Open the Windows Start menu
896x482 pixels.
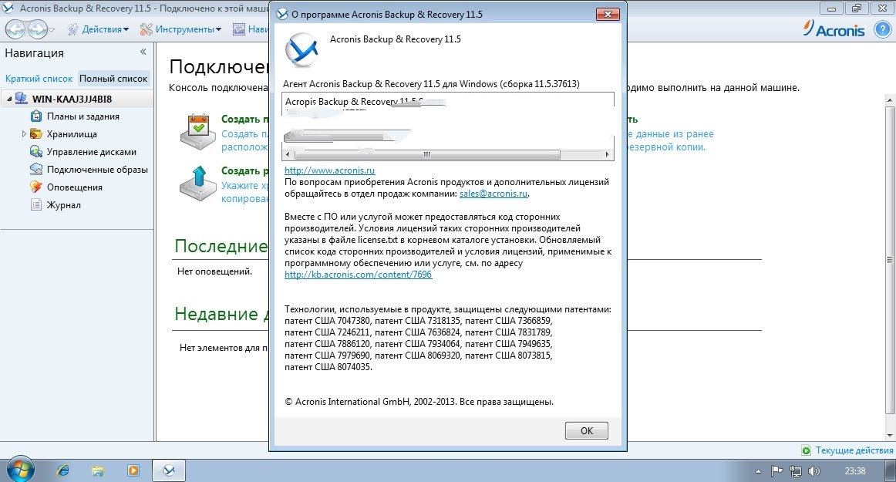(21, 470)
